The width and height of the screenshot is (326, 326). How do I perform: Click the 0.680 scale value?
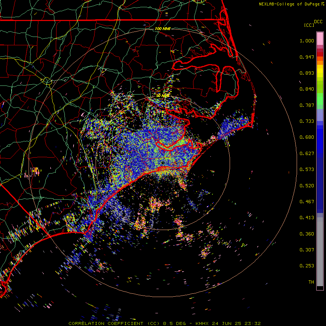(x=307, y=137)
